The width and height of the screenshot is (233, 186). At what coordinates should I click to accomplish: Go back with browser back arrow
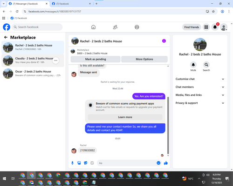tap(4, 11)
